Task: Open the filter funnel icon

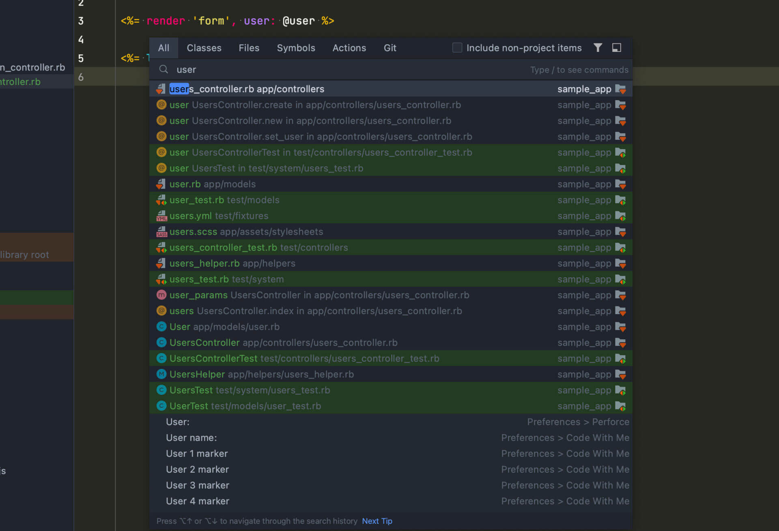Action: point(598,47)
